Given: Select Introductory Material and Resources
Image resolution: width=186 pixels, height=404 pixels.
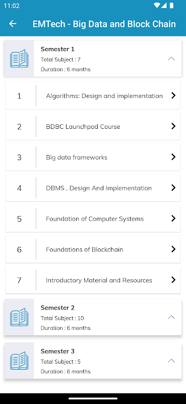Looking at the screenshot, I should click(93, 280).
